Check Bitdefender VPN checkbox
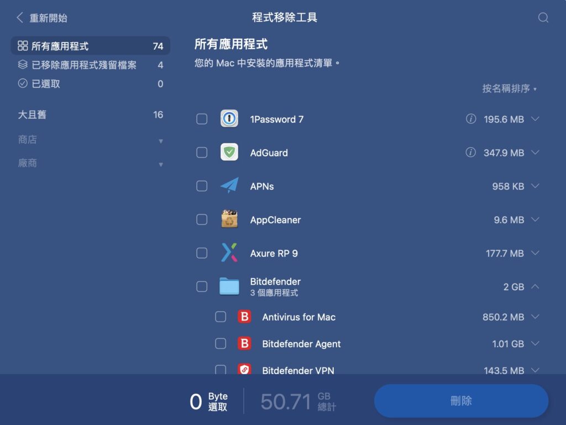566x425 pixels. (x=221, y=369)
